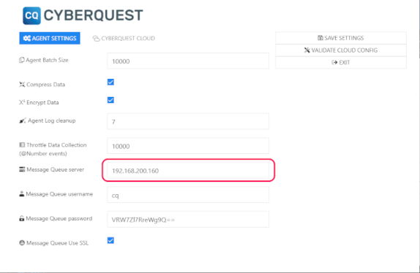The width and height of the screenshot is (420, 273).
Task: Click the gears icon in Agent Settings tab
Action: [x=27, y=38]
